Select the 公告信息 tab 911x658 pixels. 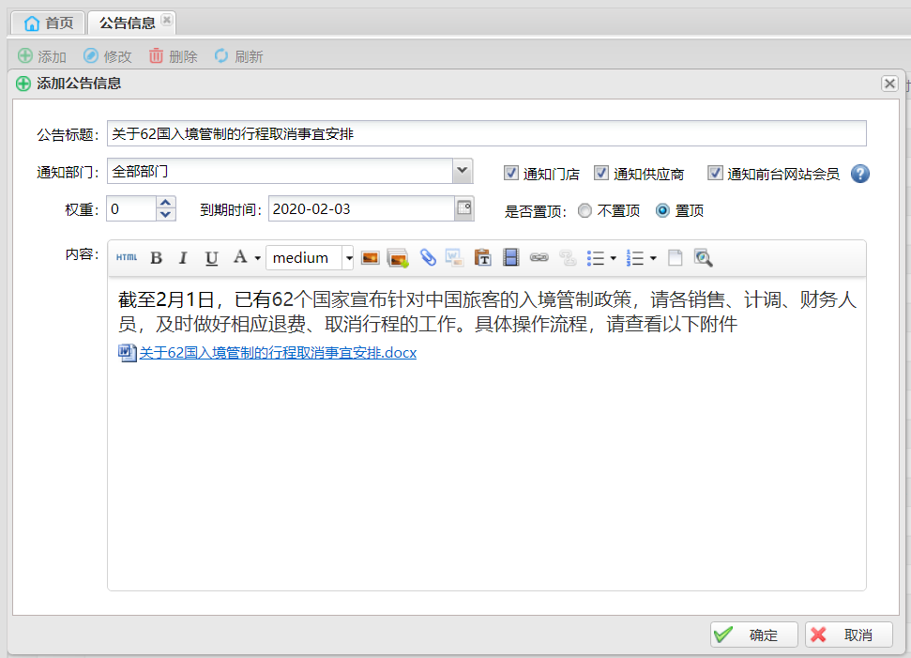point(127,23)
